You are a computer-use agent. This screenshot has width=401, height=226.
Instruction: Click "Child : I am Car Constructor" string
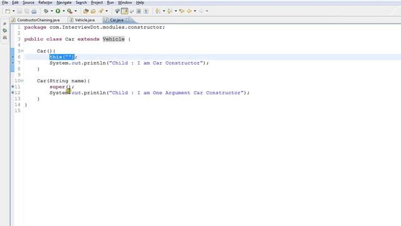pos(156,63)
